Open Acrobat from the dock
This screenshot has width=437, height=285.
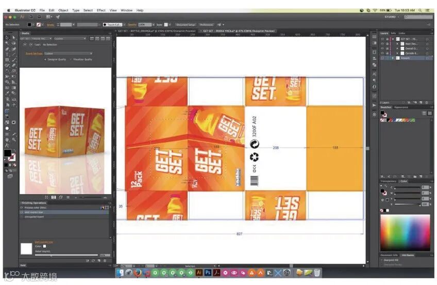216,273
